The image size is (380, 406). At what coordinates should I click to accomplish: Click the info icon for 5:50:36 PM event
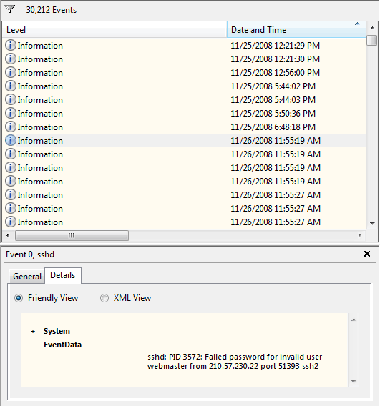pyautogui.click(x=11, y=113)
